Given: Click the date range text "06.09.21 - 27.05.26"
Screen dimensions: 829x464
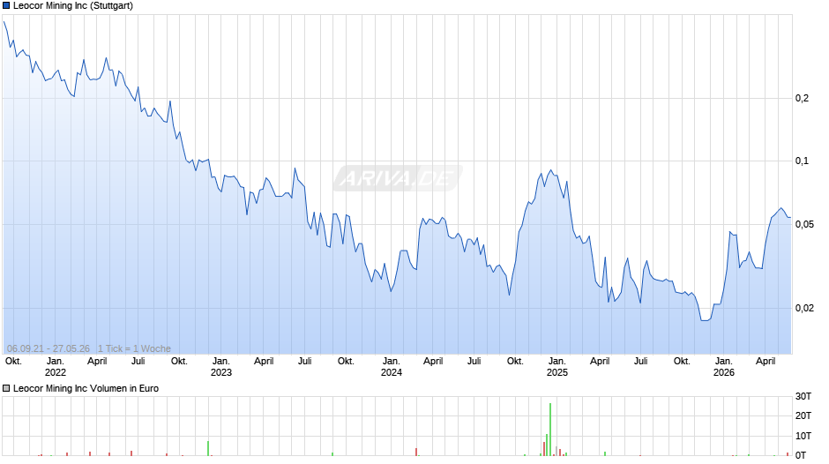Looking at the screenshot, I should point(49,348).
